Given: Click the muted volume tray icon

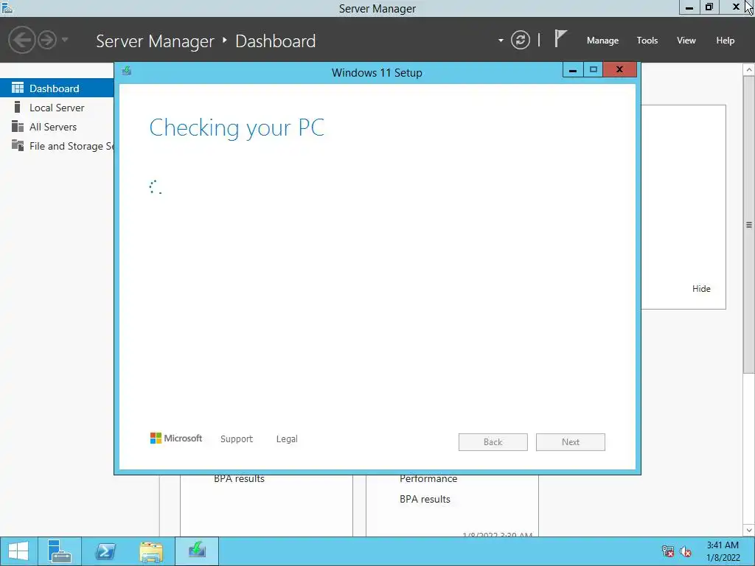Looking at the screenshot, I should click(686, 551).
